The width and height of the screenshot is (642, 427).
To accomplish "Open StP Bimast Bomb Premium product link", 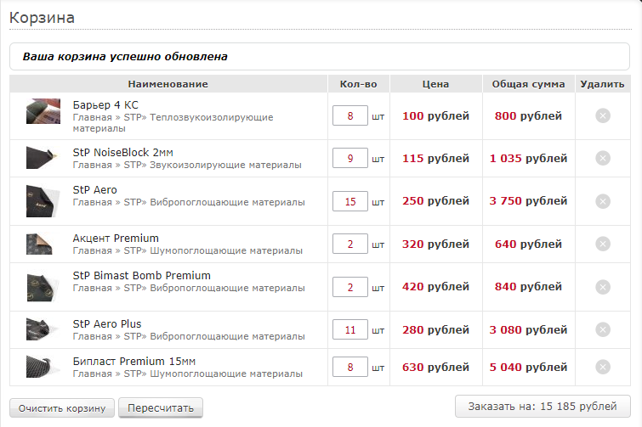I will [142, 275].
